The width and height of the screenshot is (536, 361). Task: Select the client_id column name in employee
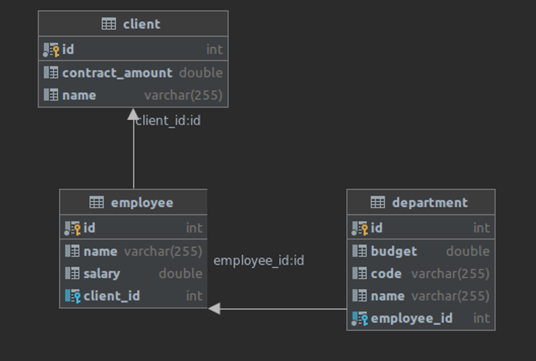(112, 296)
